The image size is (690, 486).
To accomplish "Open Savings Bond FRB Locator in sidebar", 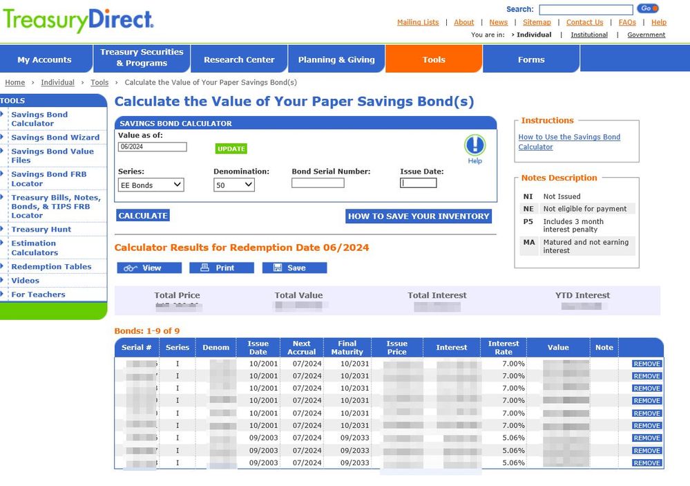I will 49,179.
